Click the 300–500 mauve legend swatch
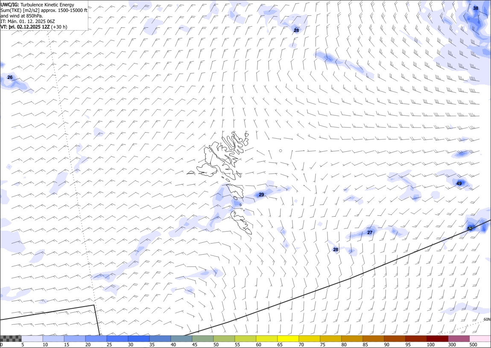 click(x=459, y=339)
